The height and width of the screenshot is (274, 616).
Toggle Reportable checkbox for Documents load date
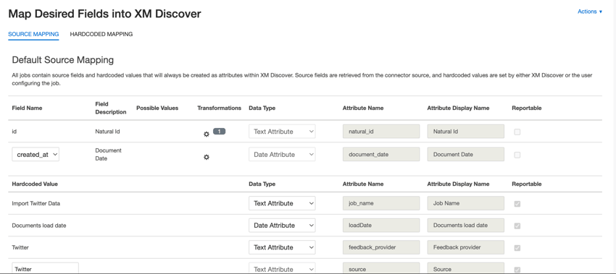[517, 226]
